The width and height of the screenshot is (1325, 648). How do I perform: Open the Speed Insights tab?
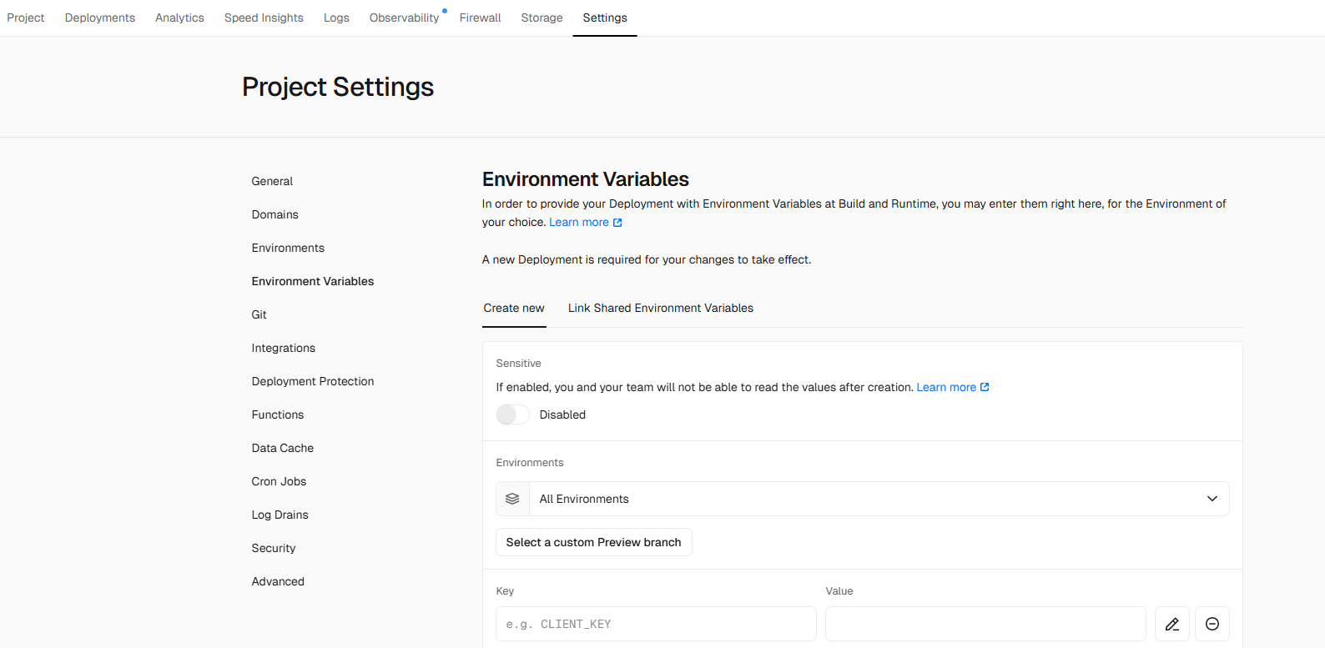264,18
